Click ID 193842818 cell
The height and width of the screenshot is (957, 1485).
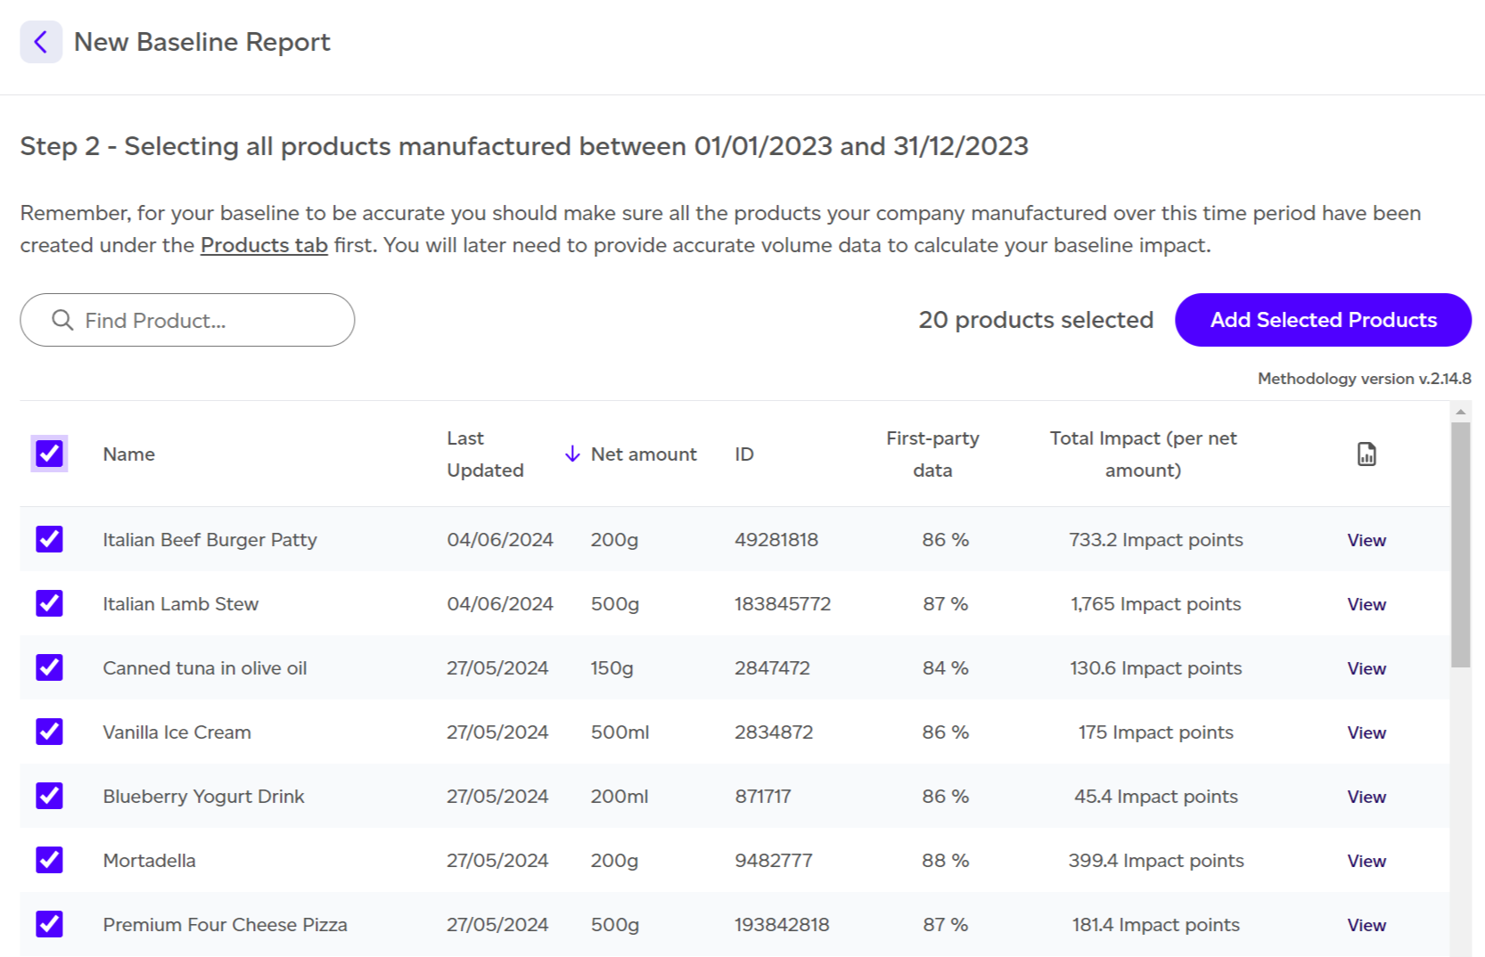pos(782,925)
